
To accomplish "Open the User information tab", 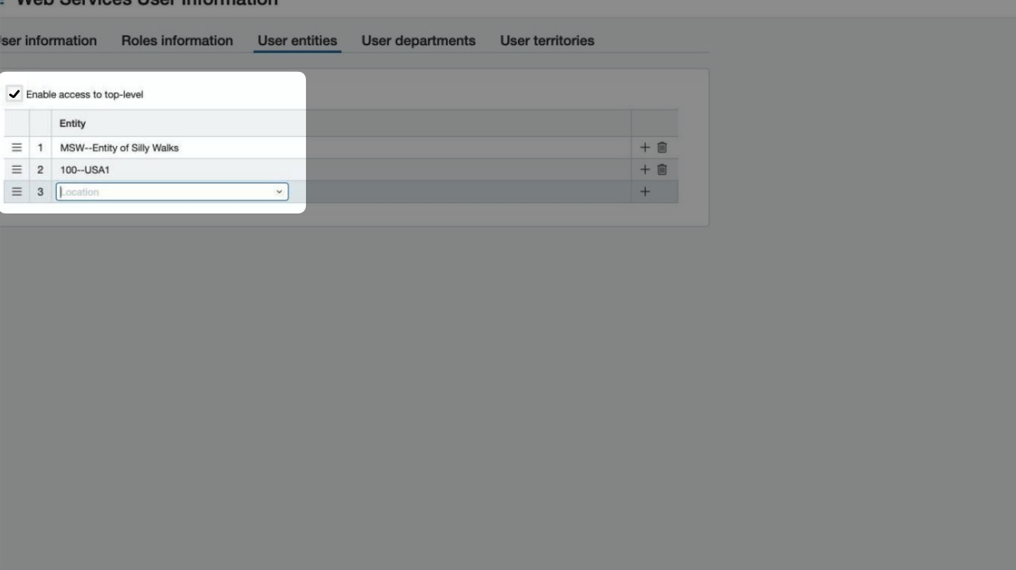I will pyautogui.click(x=48, y=41).
